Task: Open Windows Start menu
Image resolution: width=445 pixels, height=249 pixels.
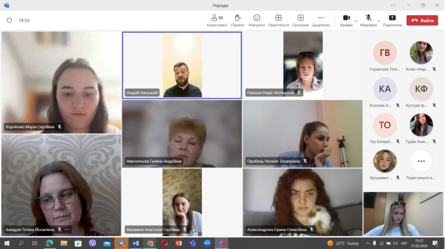Action: coord(7,243)
